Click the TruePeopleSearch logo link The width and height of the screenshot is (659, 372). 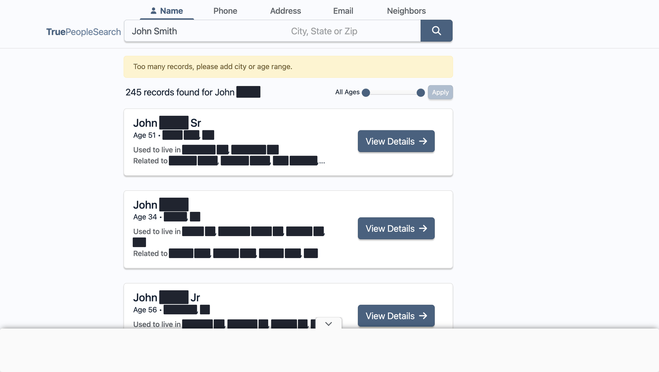tap(84, 32)
